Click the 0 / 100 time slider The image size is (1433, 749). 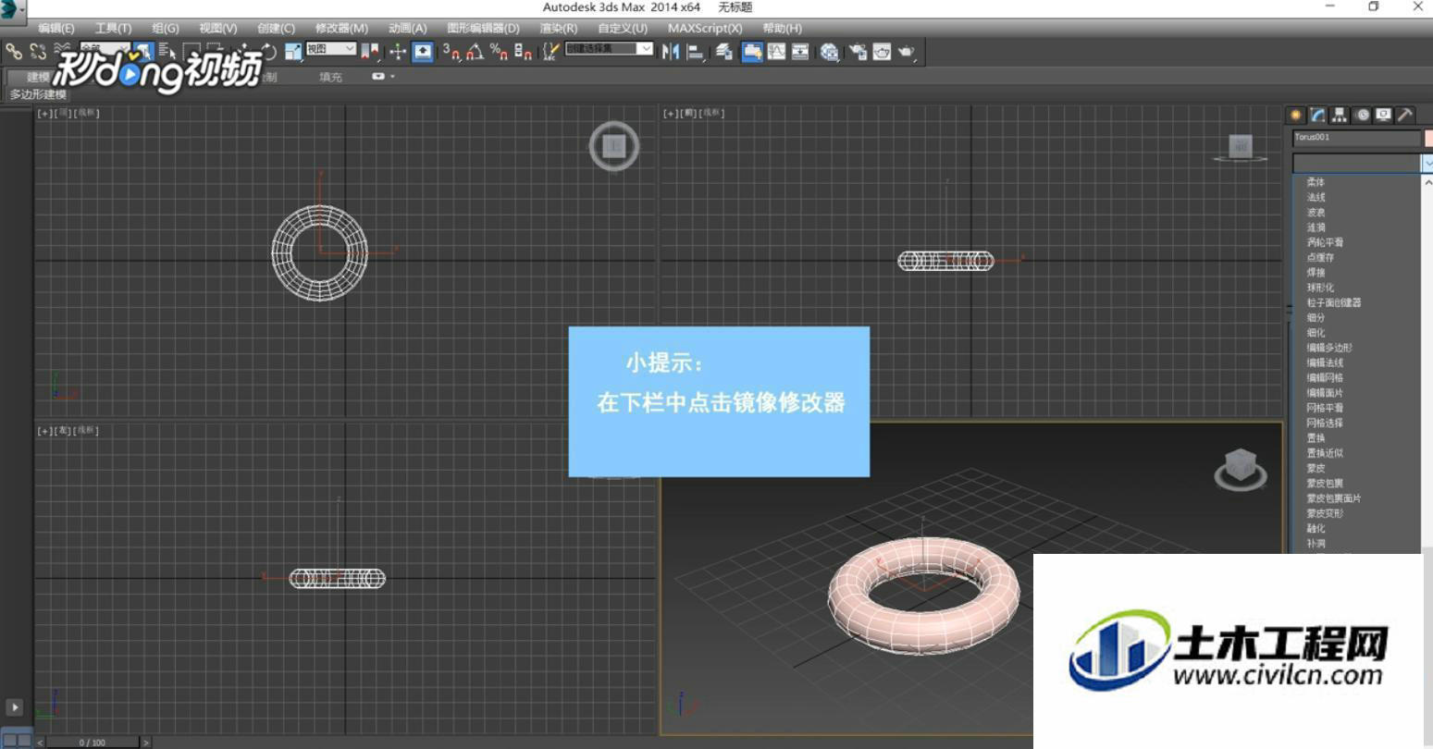pyautogui.click(x=93, y=743)
